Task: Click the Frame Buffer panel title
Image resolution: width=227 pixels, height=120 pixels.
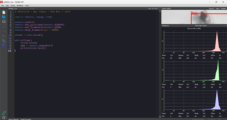Action: (166, 8)
